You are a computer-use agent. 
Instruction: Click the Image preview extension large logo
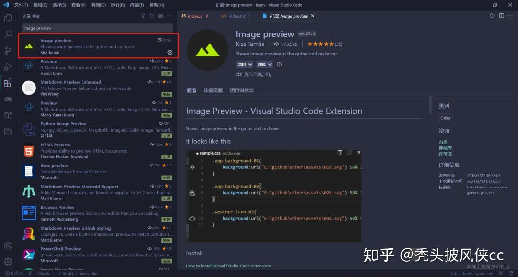pos(208,50)
